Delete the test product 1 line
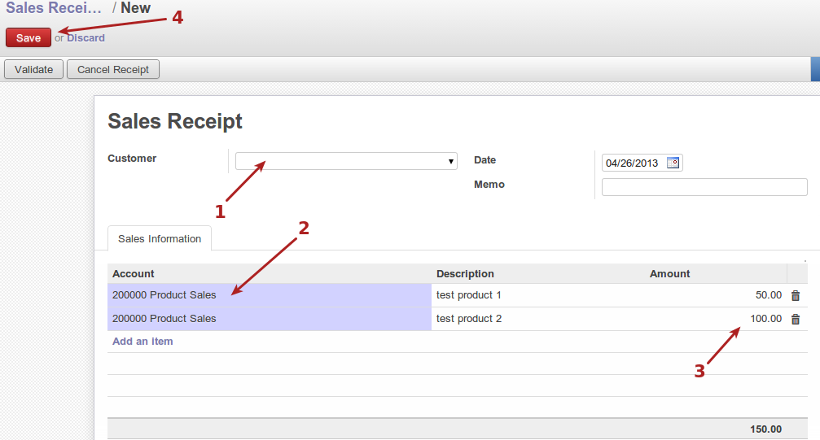The image size is (820, 440). tap(796, 296)
